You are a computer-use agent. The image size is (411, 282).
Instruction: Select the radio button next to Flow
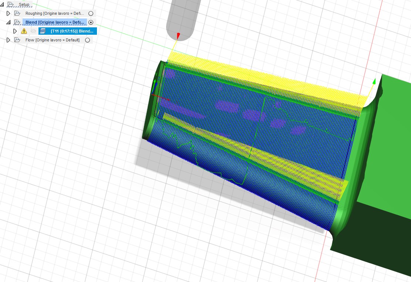point(88,40)
